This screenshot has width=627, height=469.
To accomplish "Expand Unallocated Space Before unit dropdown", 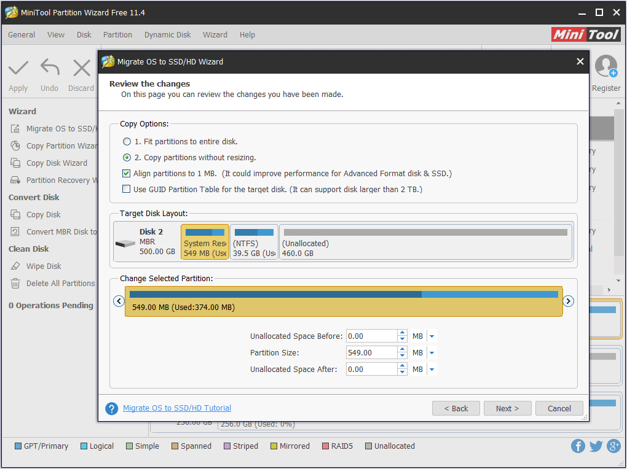I will click(432, 336).
